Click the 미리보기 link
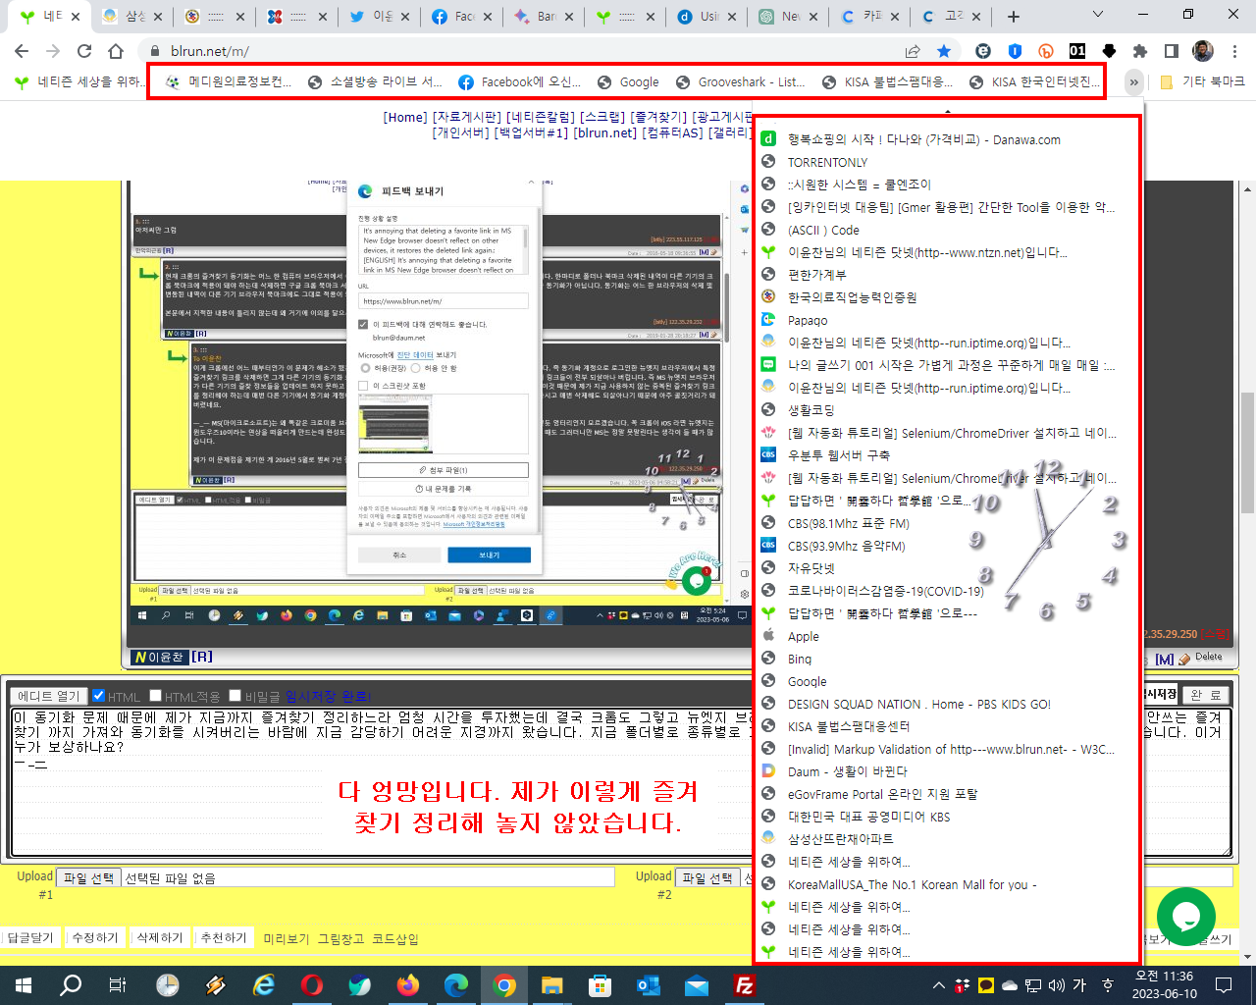The height and width of the screenshot is (1005, 1256). [286, 939]
